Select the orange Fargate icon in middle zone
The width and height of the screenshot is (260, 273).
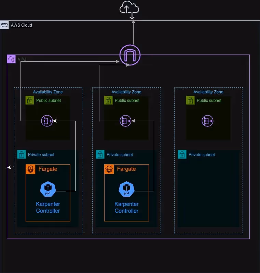[109, 169]
